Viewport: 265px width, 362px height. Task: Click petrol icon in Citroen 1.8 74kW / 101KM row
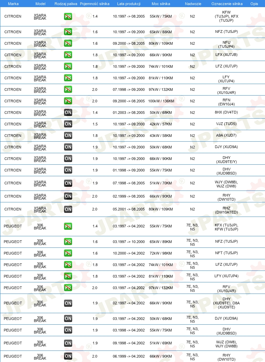[x=68, y=66]
